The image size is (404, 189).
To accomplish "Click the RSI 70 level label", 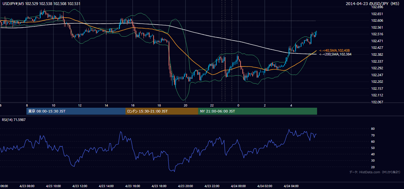I will tap(373, 135).
